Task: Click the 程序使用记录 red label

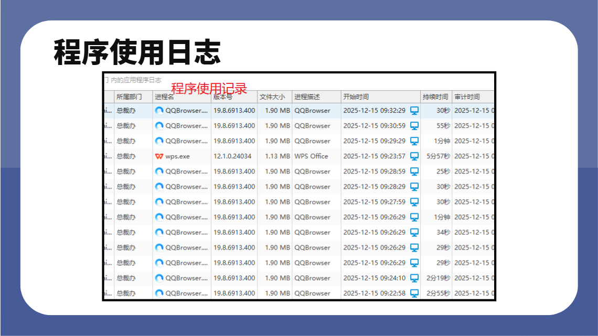Action: 209,89
